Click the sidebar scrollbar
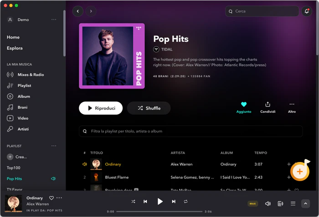Screen dimensions: 319x217 click(x=64, y=33)
